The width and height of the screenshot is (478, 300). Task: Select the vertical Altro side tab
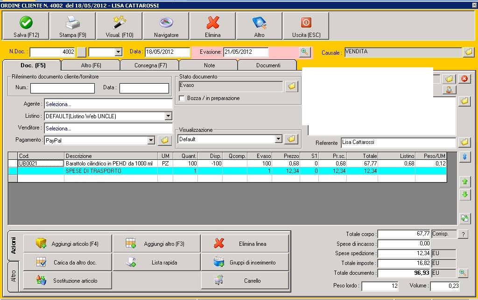pyautogui.click(x=14, y=276)
